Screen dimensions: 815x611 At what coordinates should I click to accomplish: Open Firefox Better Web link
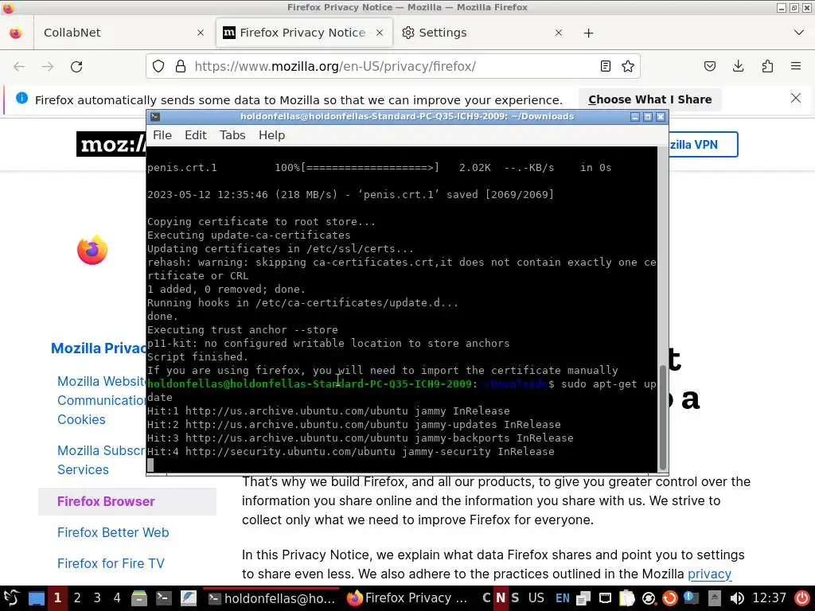pyautogui.click(x=113, y=532)
